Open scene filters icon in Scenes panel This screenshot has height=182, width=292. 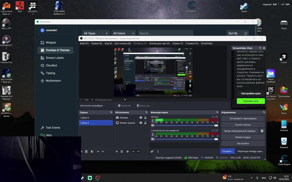[92, 151]
